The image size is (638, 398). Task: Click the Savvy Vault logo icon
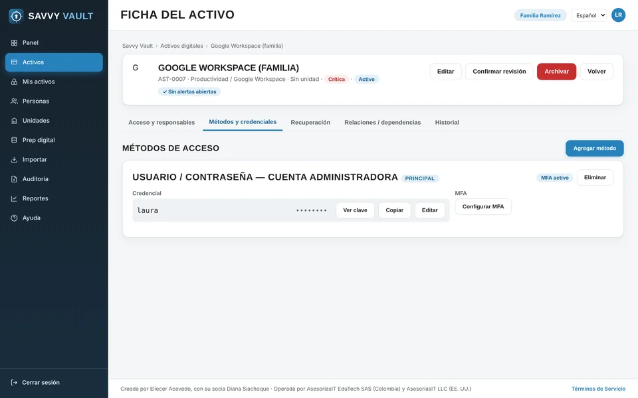[16, 16]
